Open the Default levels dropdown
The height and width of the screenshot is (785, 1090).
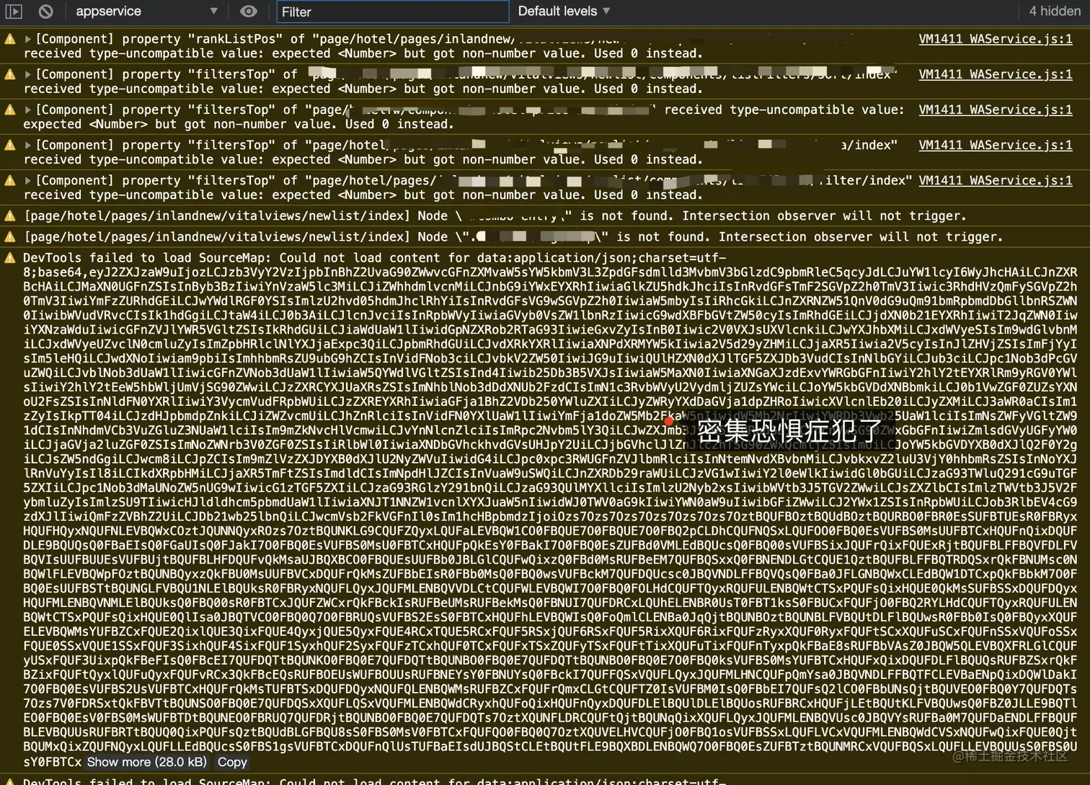point(564,12)
